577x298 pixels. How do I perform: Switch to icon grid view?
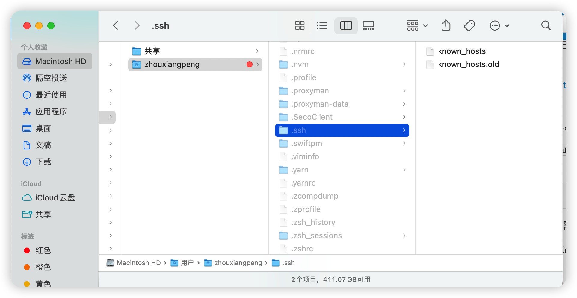[x=300, y=25]
